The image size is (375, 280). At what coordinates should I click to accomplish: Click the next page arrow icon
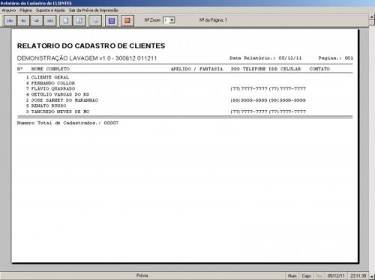click(37, 21)
